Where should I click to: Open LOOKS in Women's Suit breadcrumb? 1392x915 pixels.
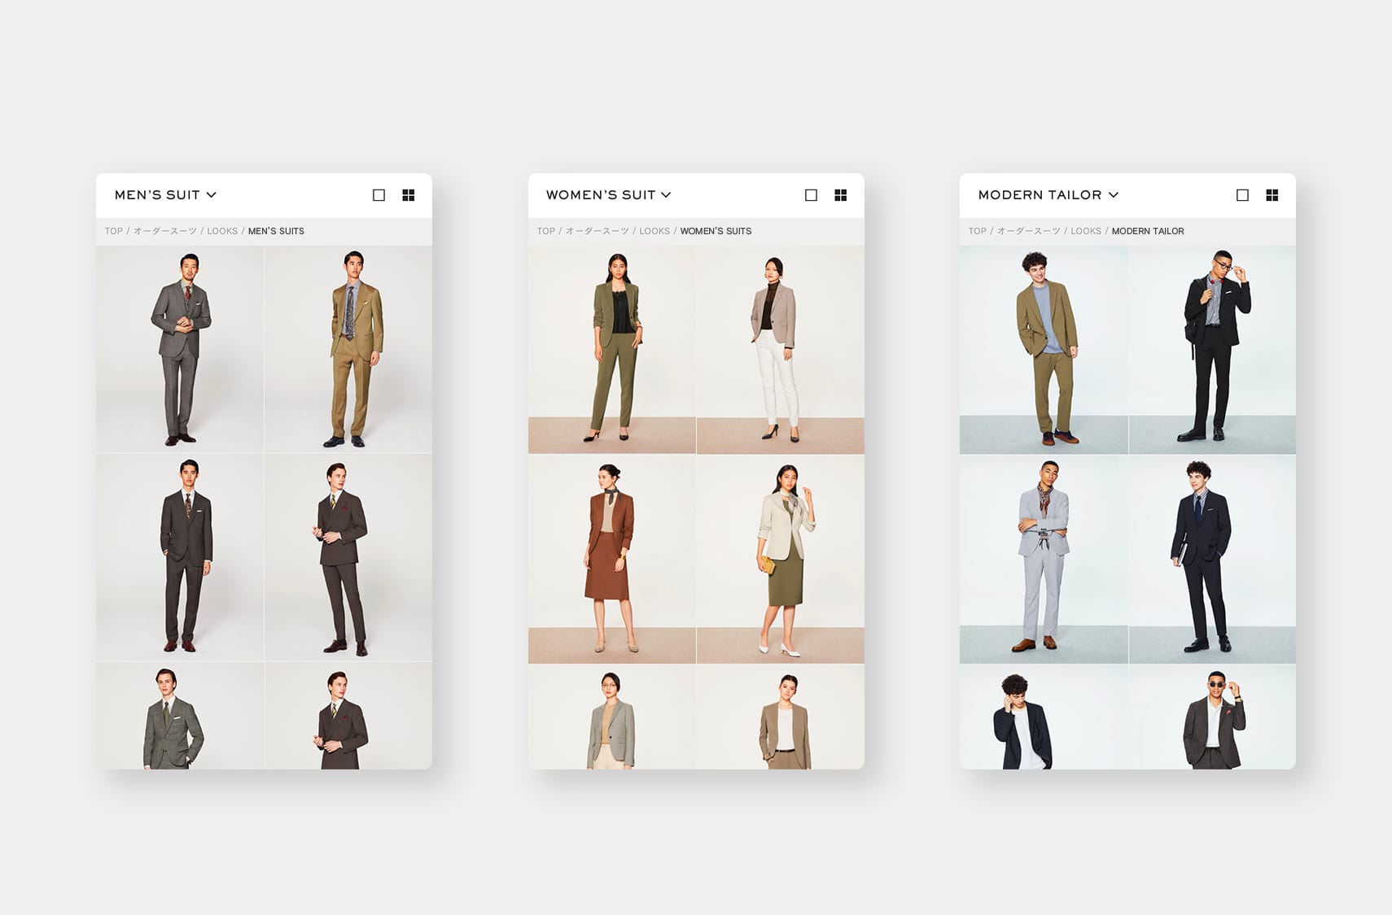click(x=654, y=231)
